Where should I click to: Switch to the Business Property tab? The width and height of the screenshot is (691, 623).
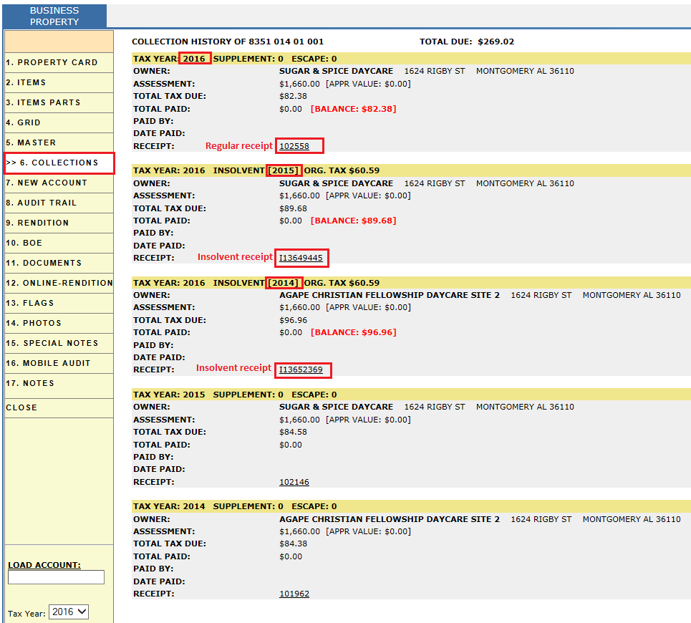click(x=54, y=16)
